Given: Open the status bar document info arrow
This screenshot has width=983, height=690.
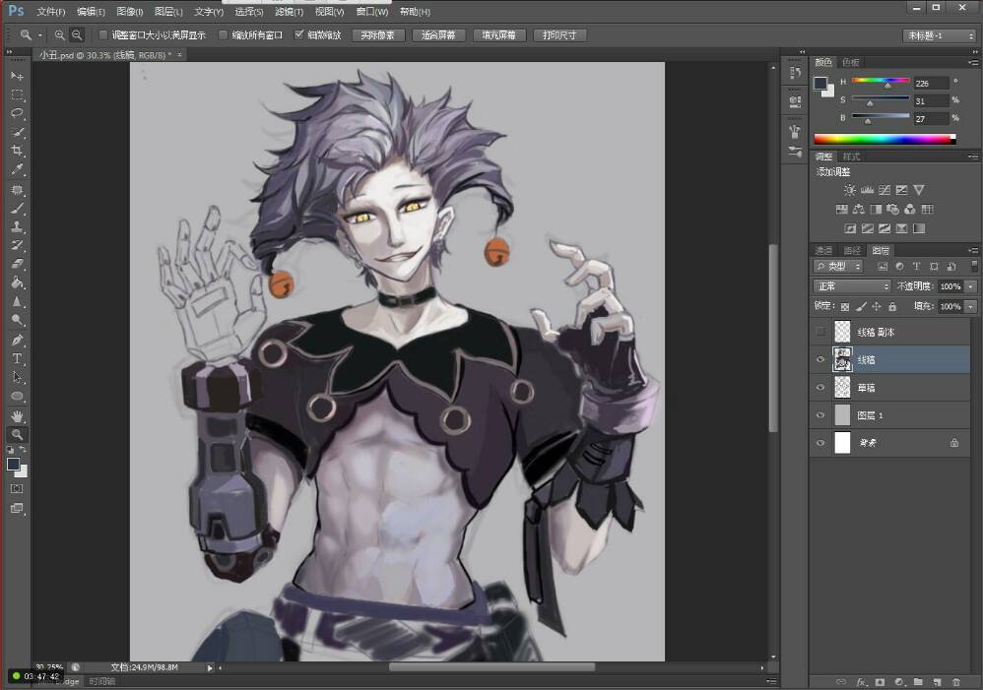Looking at the screenshot, I should coord(210,668).
